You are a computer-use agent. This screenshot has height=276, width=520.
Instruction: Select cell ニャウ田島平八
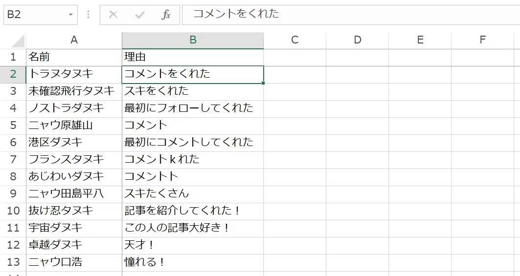[74, 194]
